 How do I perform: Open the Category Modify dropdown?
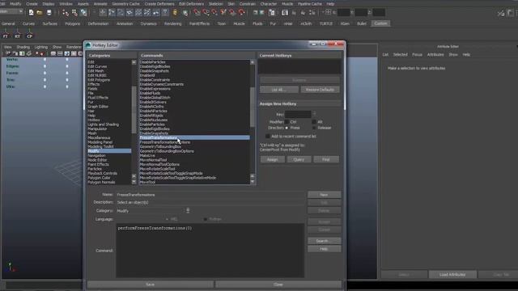point(188,210)
